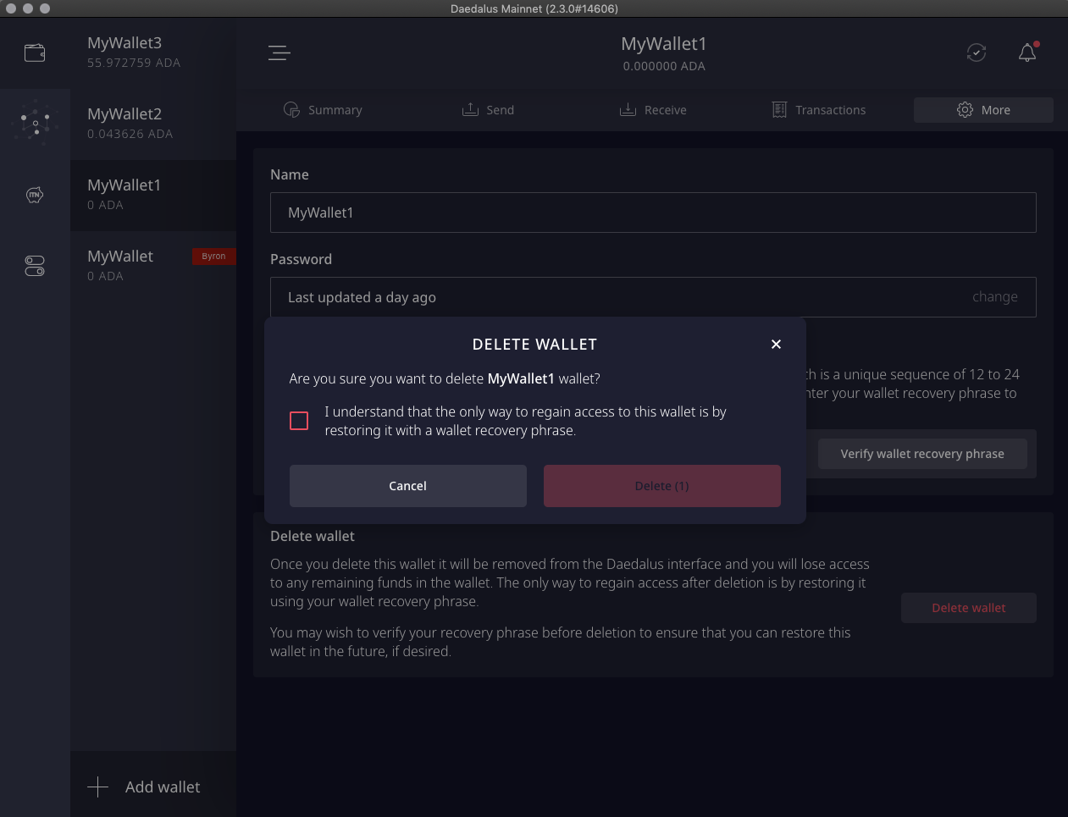The image size is (1068, 817).
Task: Open the settings toggles sidebar icon
Action: point(35,266)
